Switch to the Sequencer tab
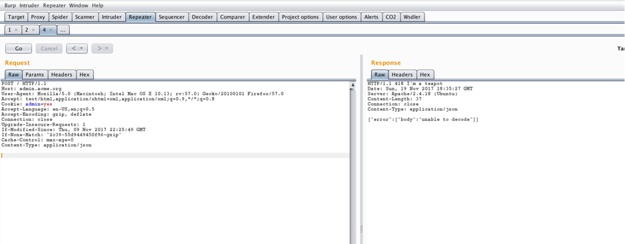The image size is (625, 244). tap(172, 17)
